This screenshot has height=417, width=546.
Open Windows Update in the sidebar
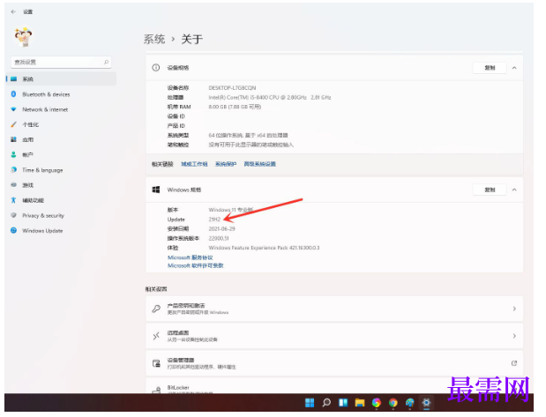61,231
